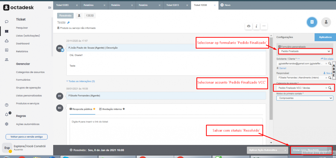Viewport: 336px width, 158px height.
Task: Switch to the Aplicativos tab
Action: coord(325,37)
